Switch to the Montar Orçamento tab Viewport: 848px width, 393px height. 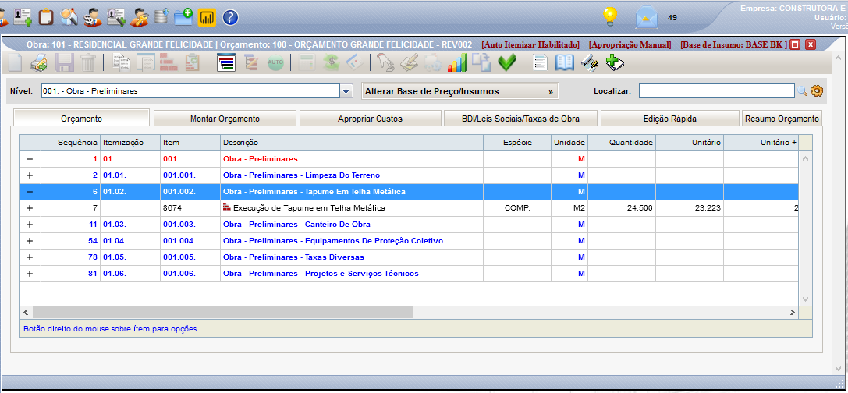tap(225, 119)
